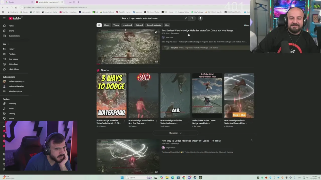Open the YouTube hamburger guide menu

point(4,18)
